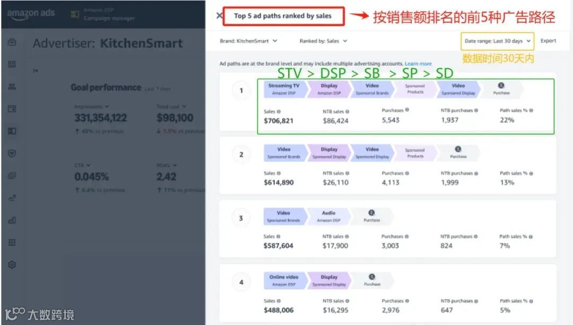Open the Learn more link
Viewport: 573px width, 325px height.
point(418,64)
